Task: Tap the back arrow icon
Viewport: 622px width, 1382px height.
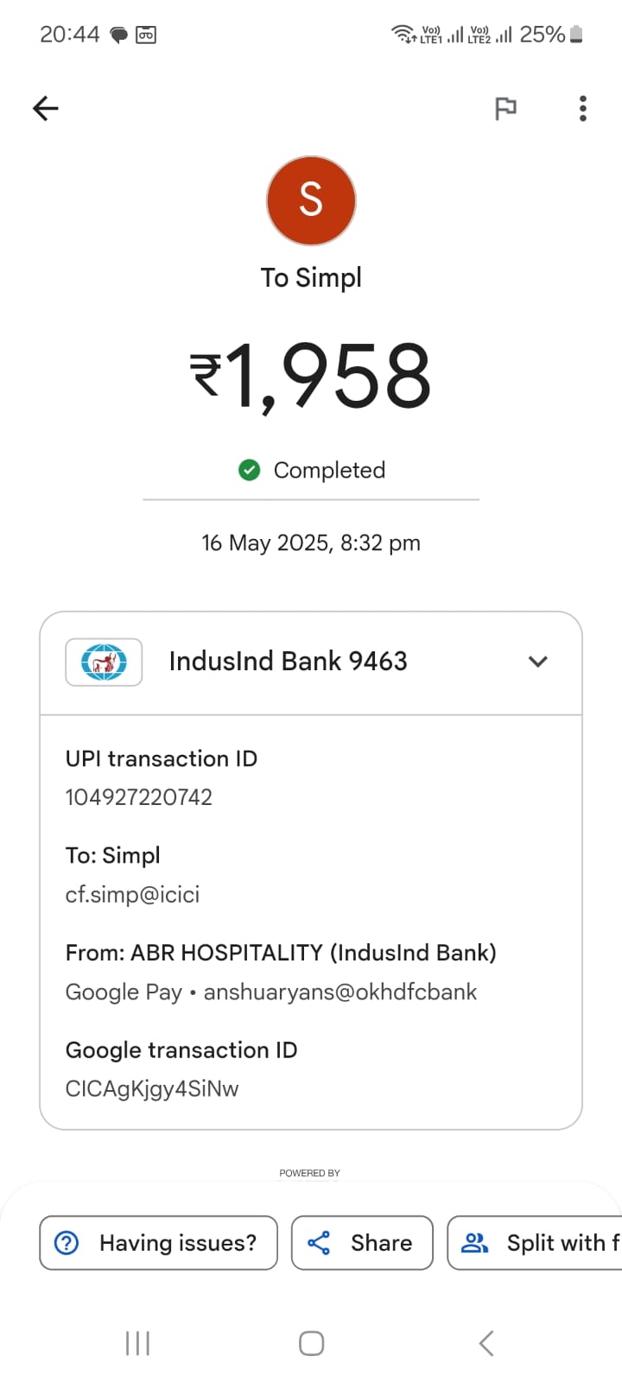Action: [45, 108]
